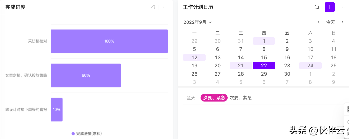Click the purple plus button to add event
Viewport: 349px width, 139px height.
330,7
